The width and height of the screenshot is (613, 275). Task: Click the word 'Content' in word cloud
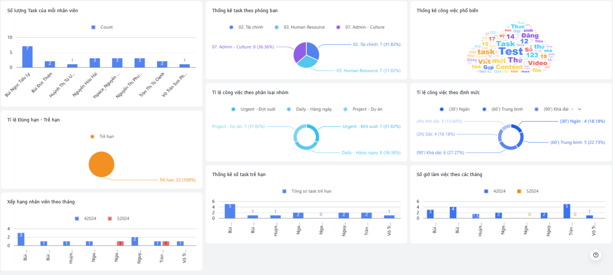tap(509, 67)
